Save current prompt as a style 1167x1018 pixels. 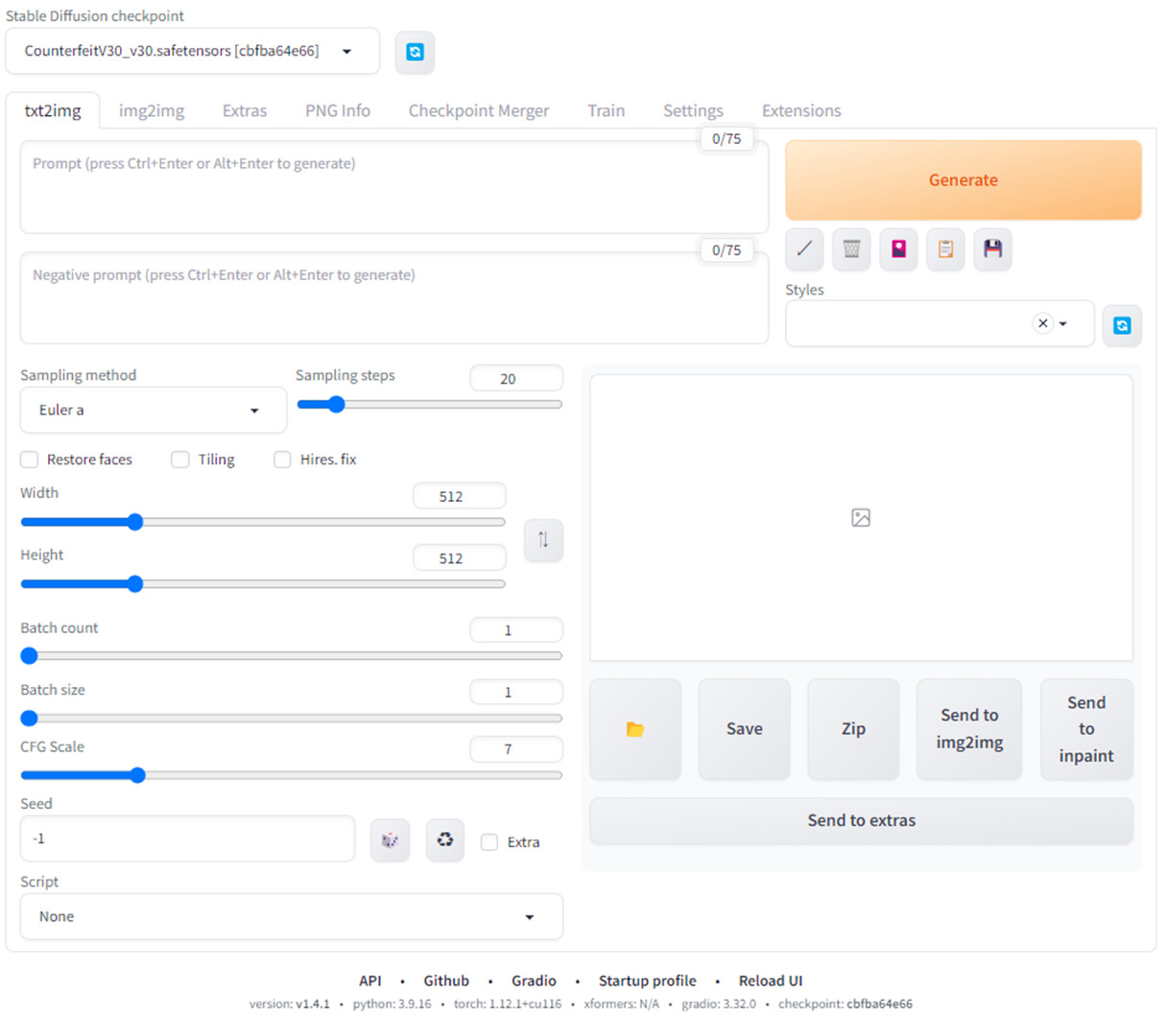(992, 249)
